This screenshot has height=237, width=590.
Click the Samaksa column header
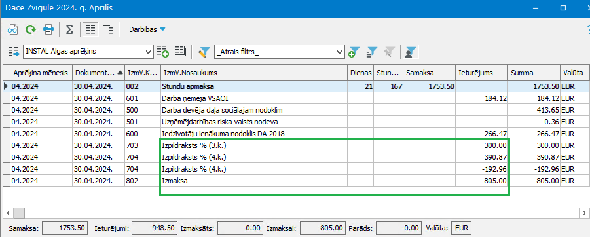[429, 73]
